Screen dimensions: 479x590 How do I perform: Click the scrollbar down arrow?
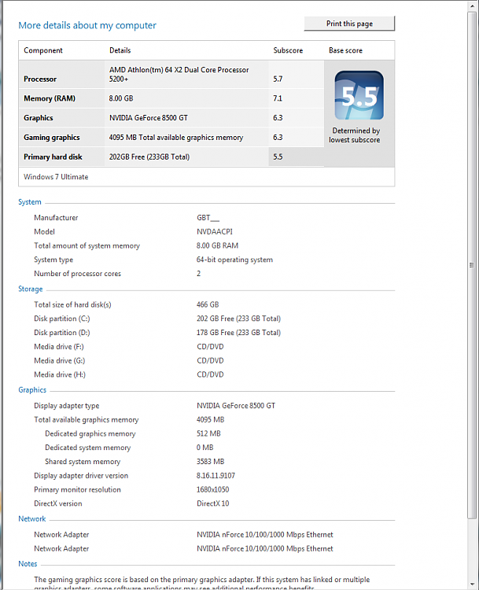tap(472, 584)
